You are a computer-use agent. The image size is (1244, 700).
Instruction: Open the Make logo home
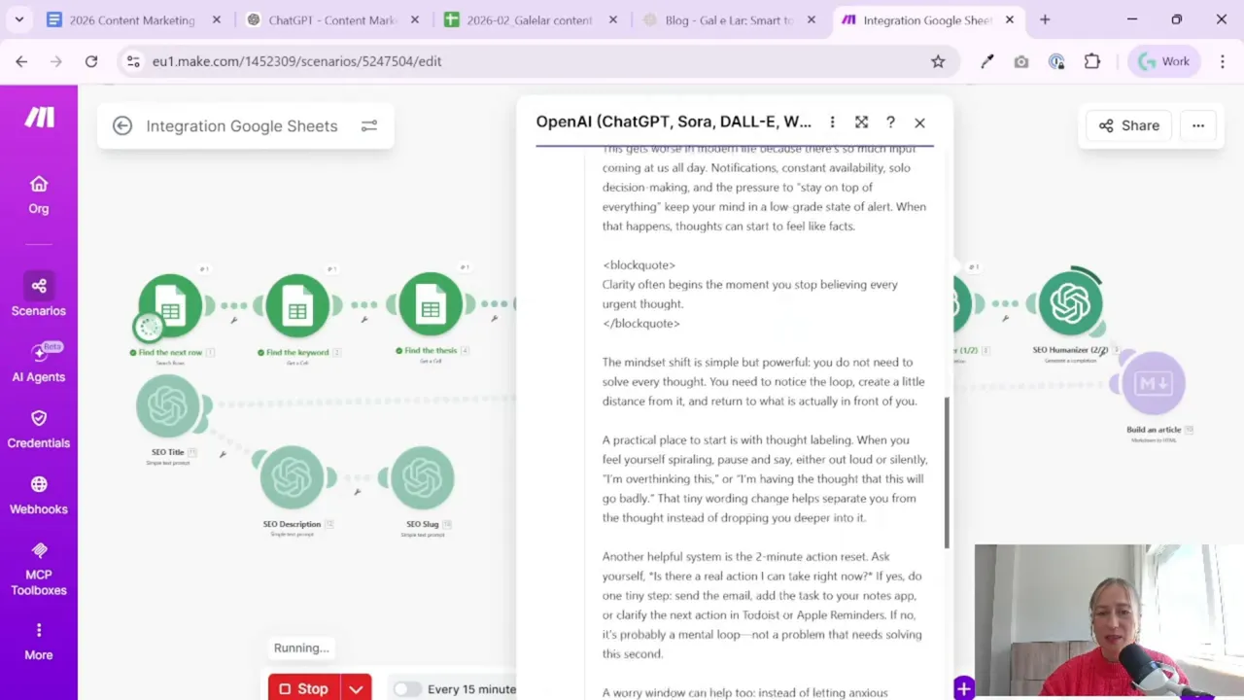coord(39,118)
